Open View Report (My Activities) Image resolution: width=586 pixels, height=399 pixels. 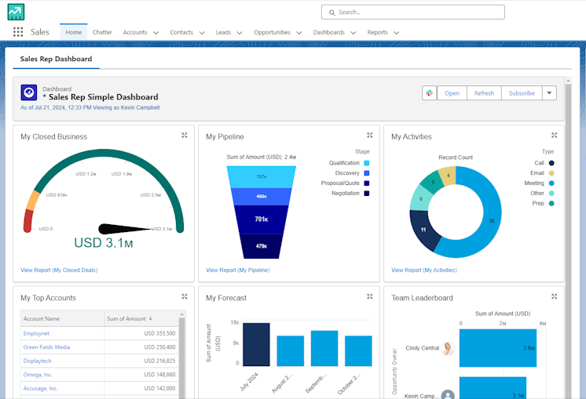[424, 270]
